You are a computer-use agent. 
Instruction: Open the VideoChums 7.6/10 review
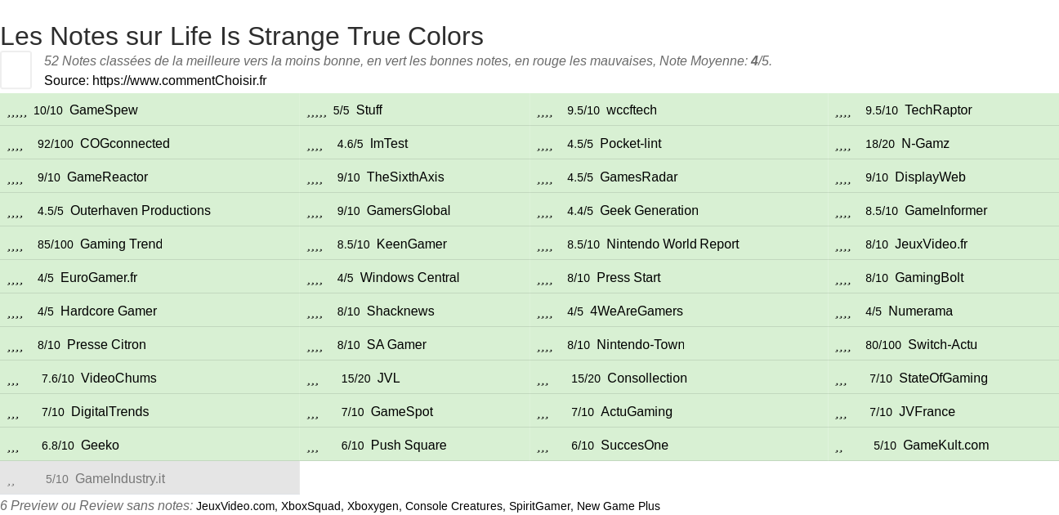coord(118,378)
